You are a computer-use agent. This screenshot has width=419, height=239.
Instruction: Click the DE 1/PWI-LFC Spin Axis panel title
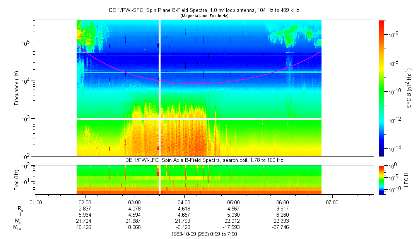pyautogui.click(x=204, y=160)
